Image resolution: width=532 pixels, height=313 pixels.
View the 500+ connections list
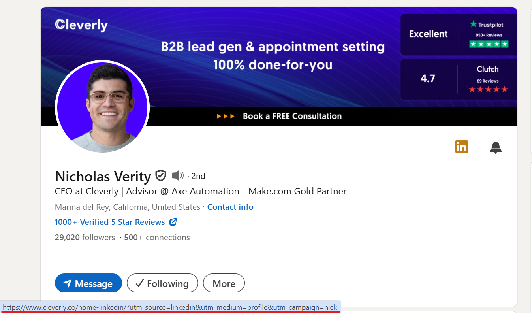[x=157, y=238]
